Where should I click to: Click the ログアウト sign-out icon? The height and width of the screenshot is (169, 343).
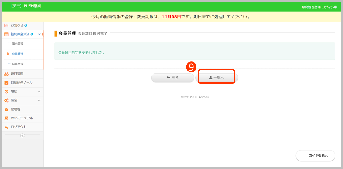click(x=6, y=127)
